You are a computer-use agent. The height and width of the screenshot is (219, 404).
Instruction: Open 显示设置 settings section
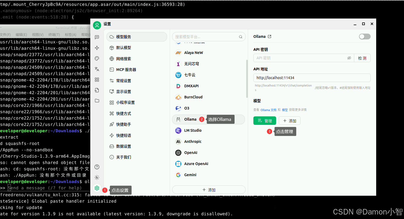click(x=137, y=92)
